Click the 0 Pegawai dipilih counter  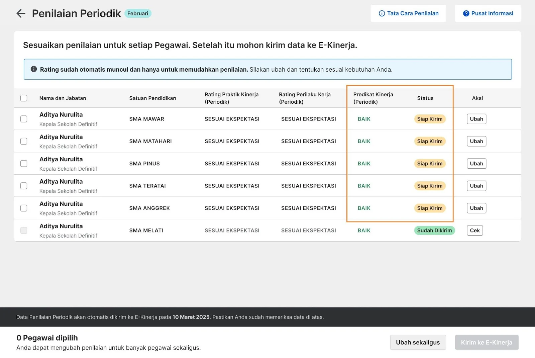pyautogui.click(x=47, y=338)
